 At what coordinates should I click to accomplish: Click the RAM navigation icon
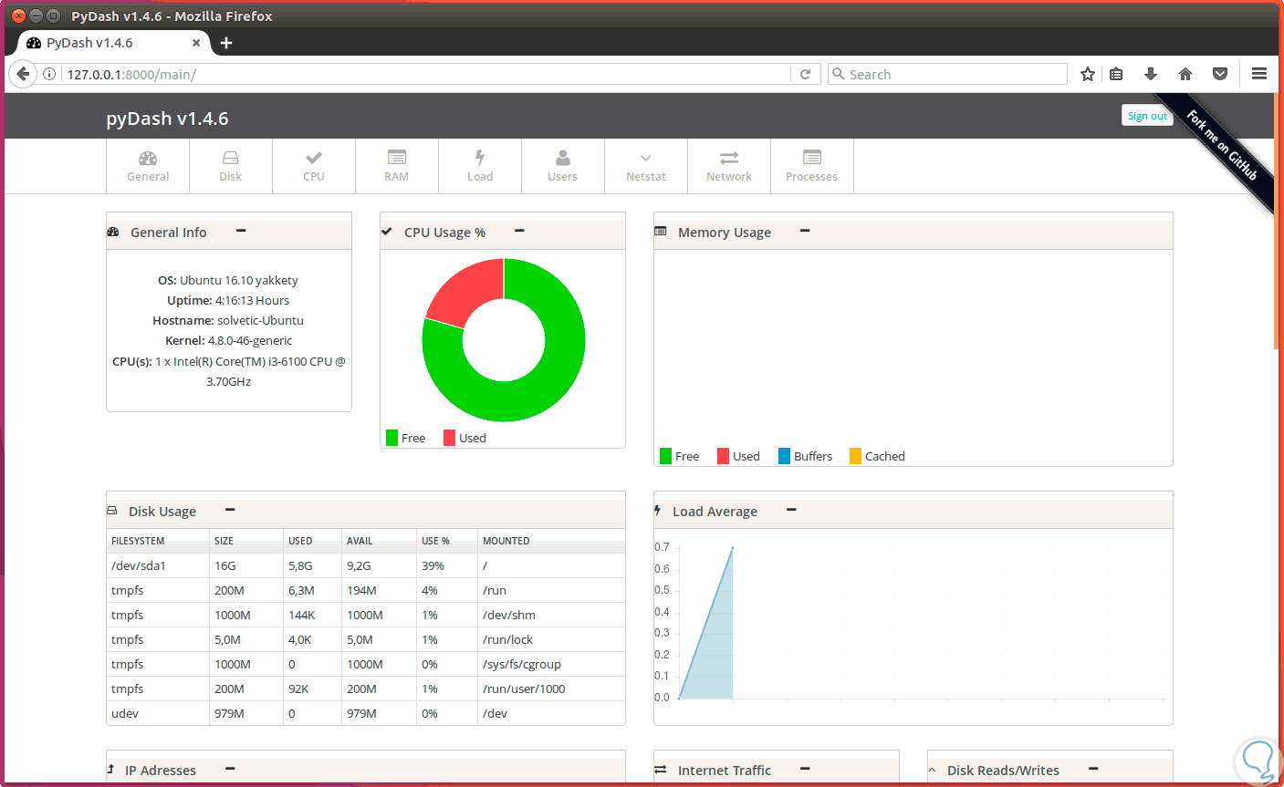pos(396,158)
